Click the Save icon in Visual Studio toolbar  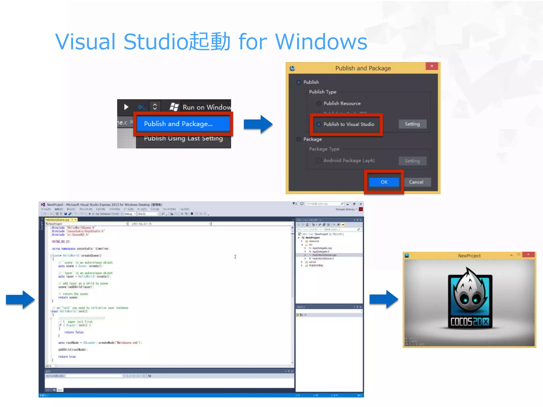(65, 214)
